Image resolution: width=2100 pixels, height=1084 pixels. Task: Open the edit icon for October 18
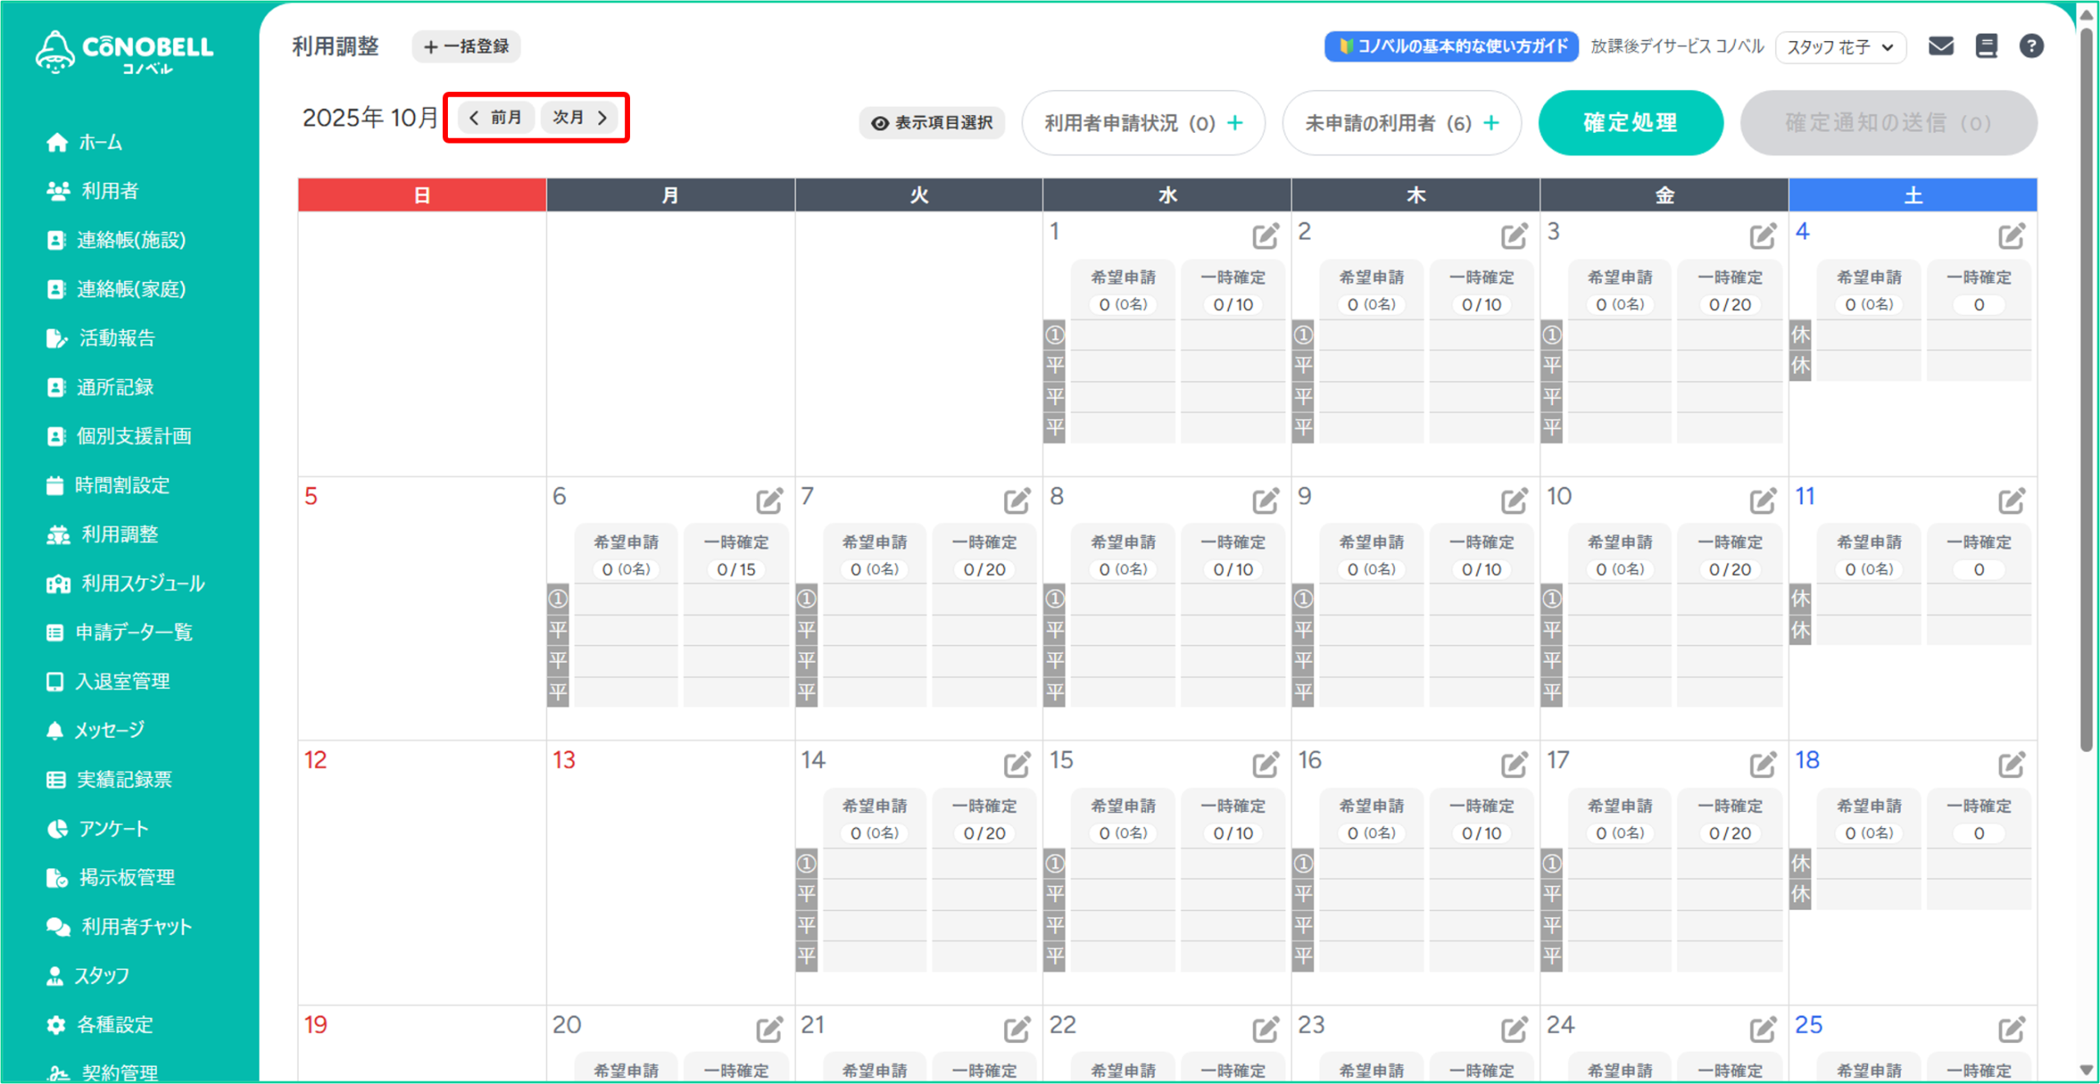[2011, 764]
